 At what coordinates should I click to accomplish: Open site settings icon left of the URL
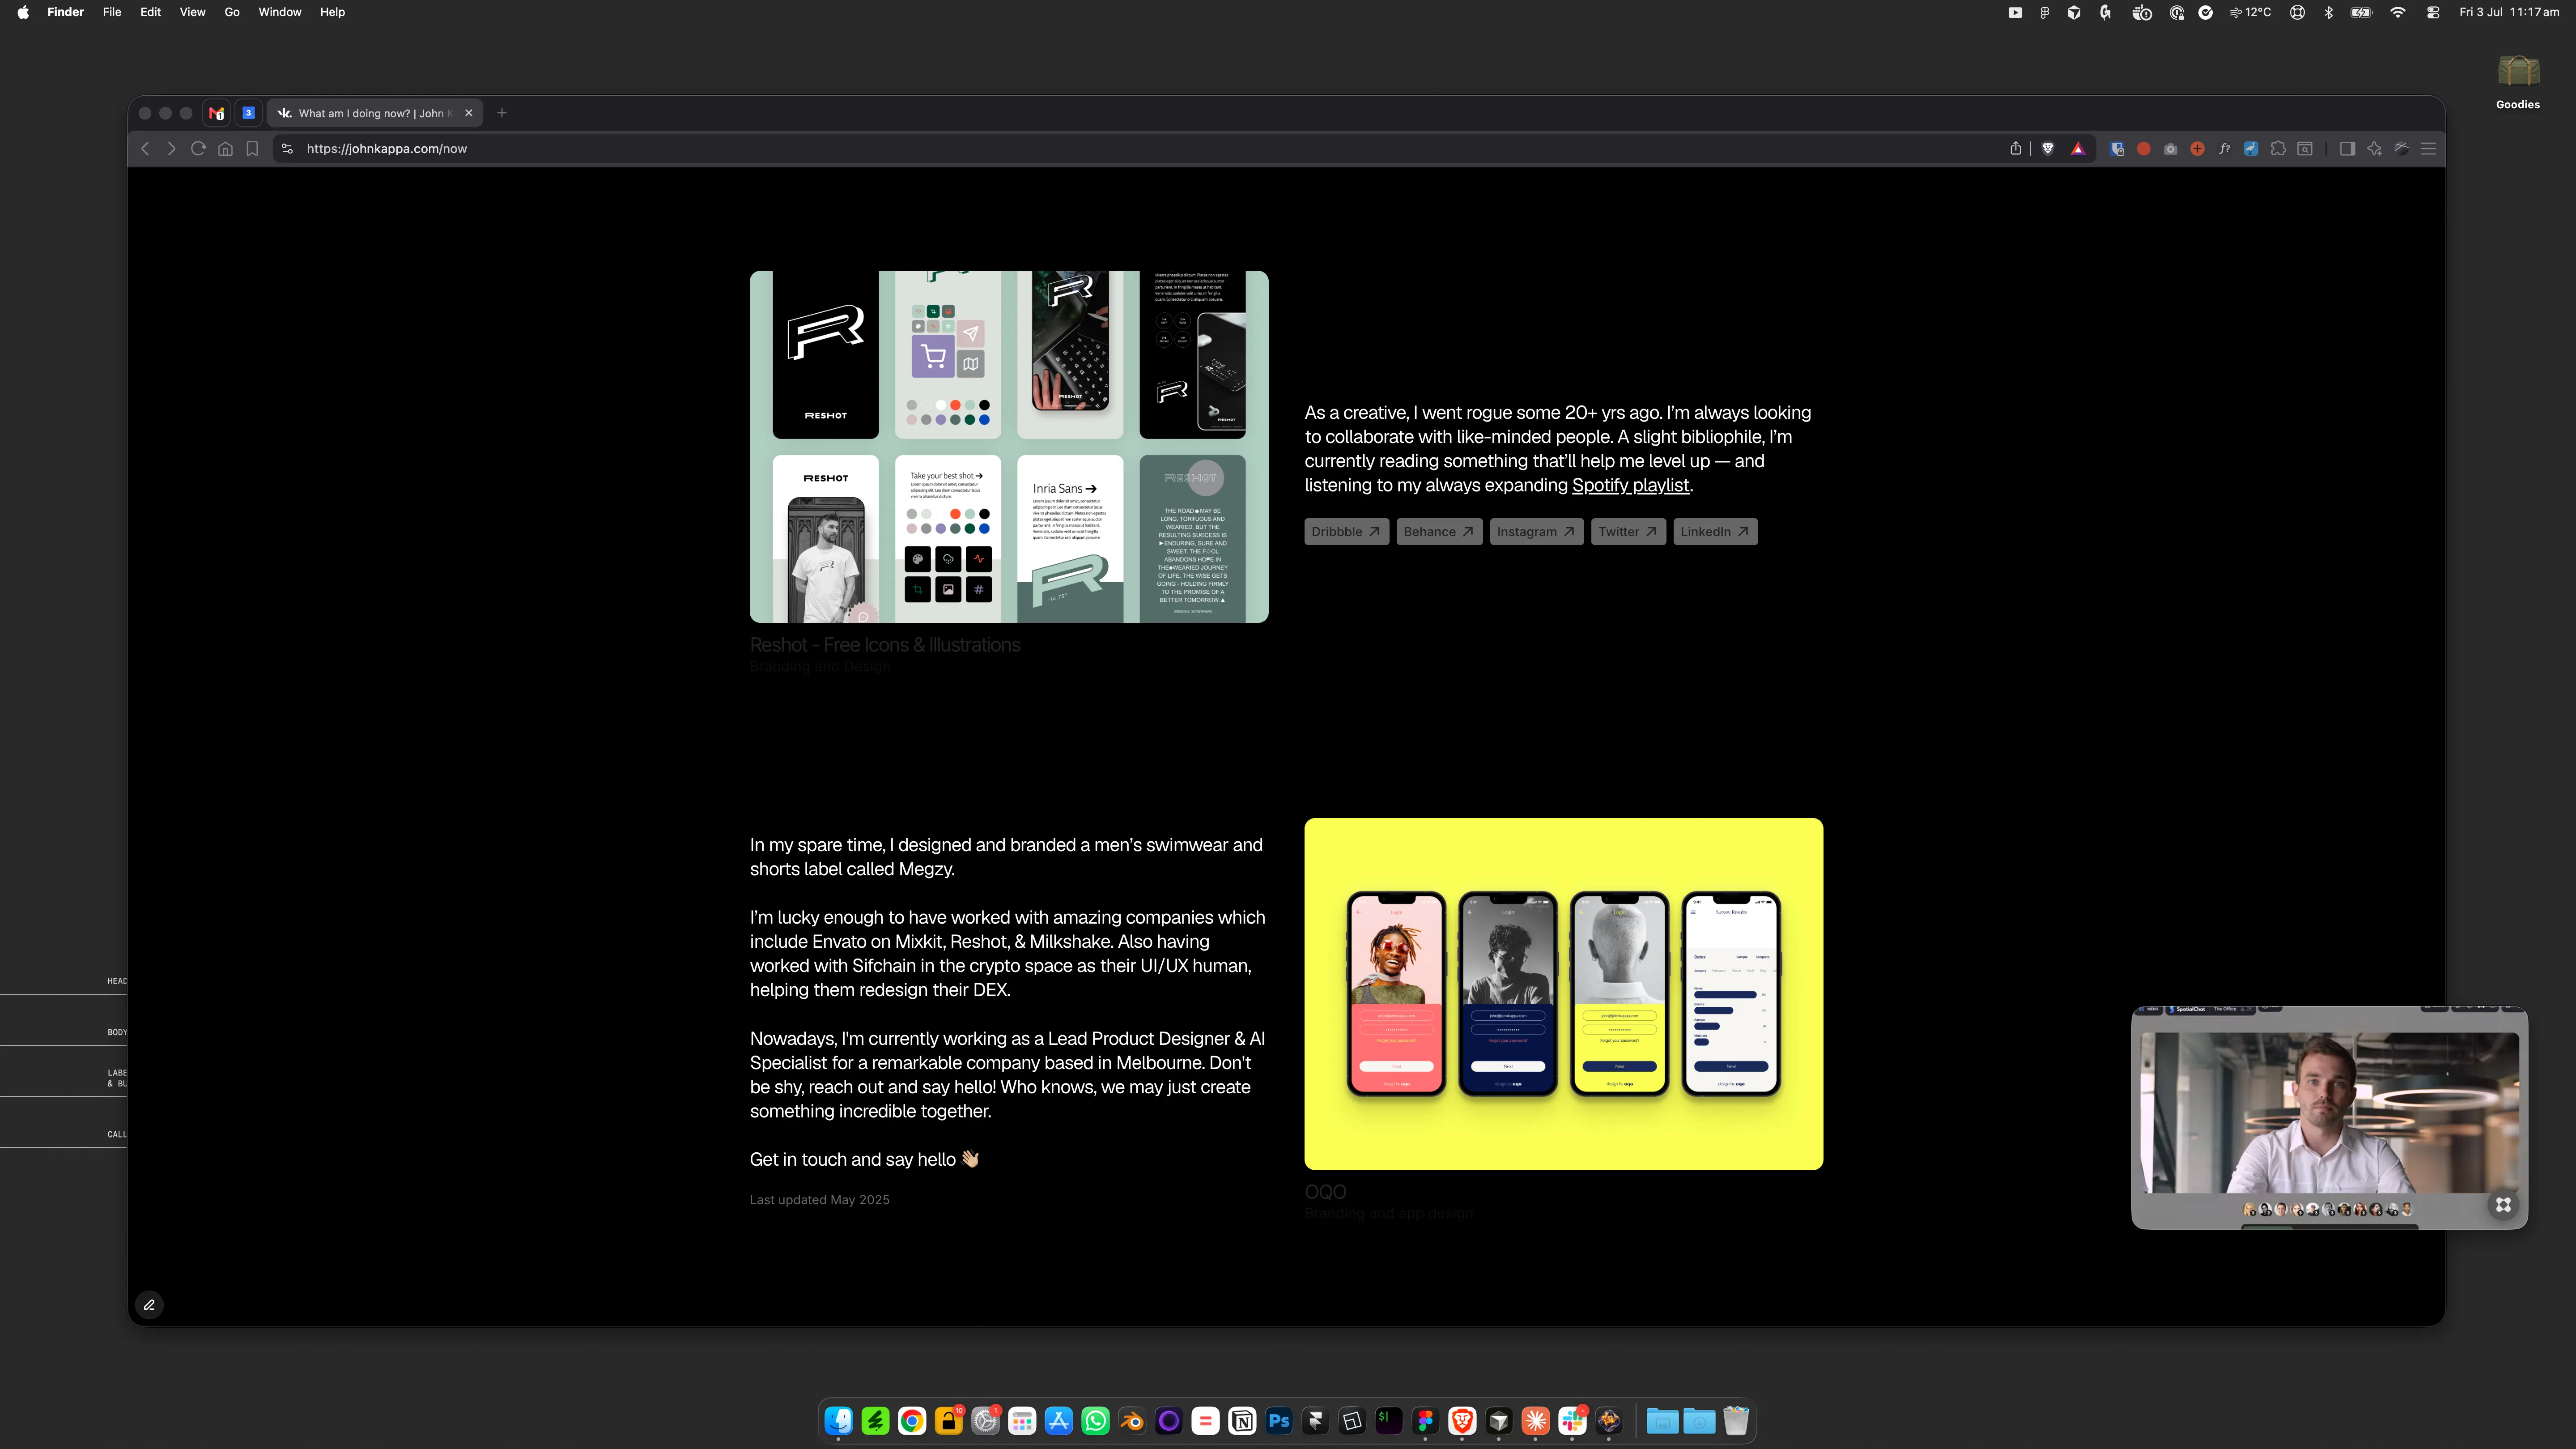point(287,149)
